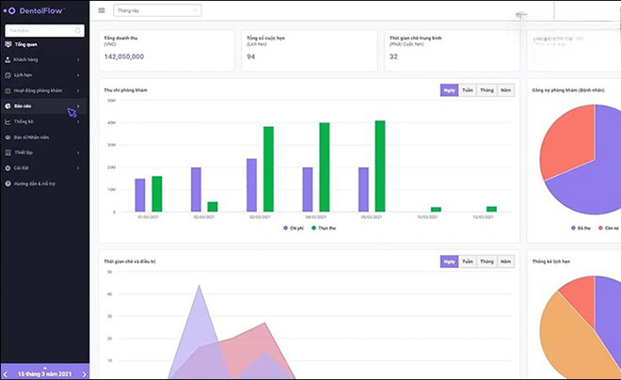This screenshot has height=380, width=621.
Task: Click the sidebar search input field
Action: [x=38, y=31]
